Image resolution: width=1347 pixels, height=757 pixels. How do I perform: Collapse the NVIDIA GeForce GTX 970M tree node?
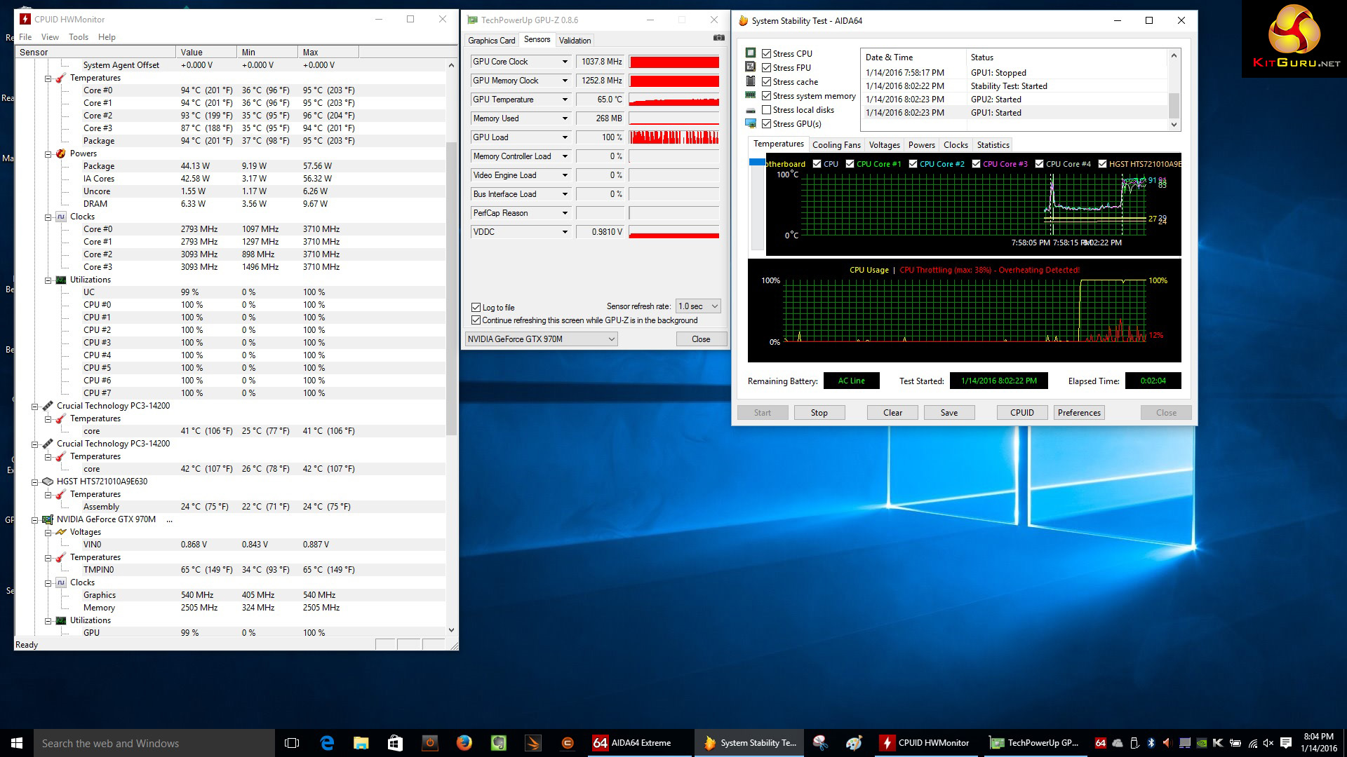coord(34,520)
